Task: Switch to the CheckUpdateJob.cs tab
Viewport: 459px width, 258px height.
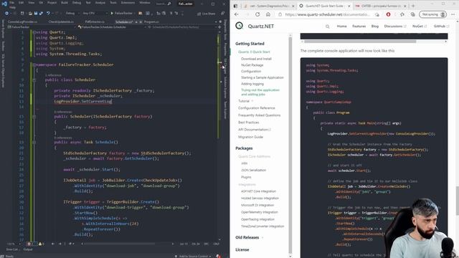Action: (61, 21)
